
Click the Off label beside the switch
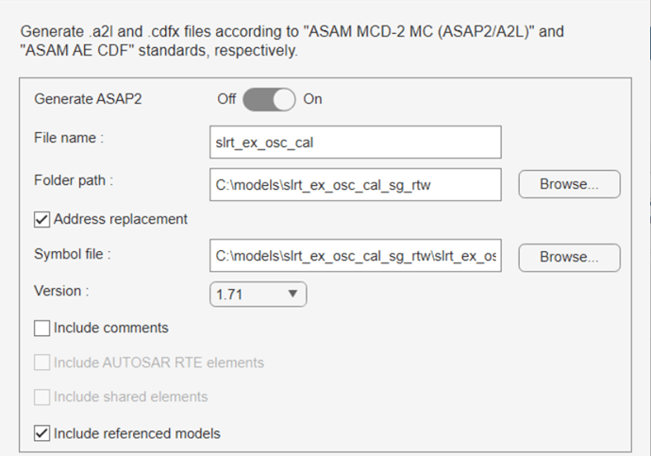pos(226,99)
